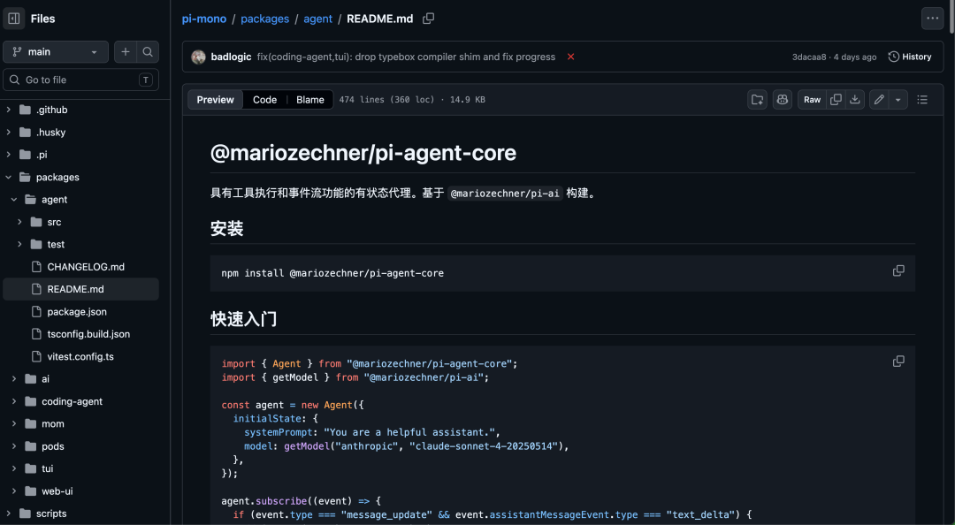Expand the src folder in tree

[x=19, y=222]
